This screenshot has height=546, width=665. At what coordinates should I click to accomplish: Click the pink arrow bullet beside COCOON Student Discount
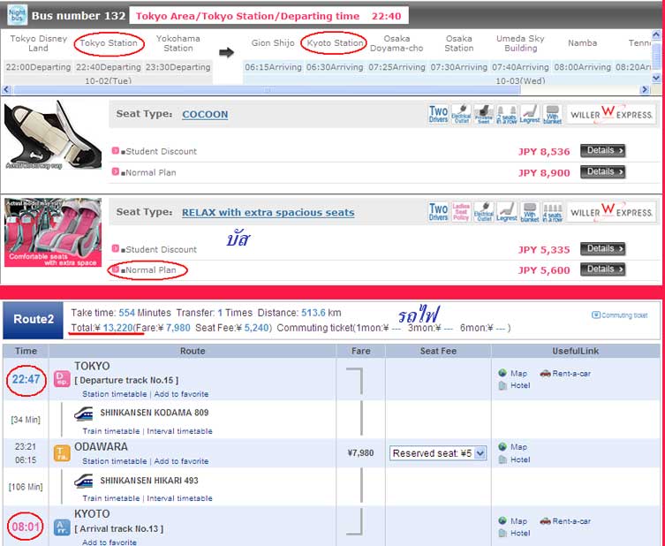pyautogui.click(x=116, y=150)
